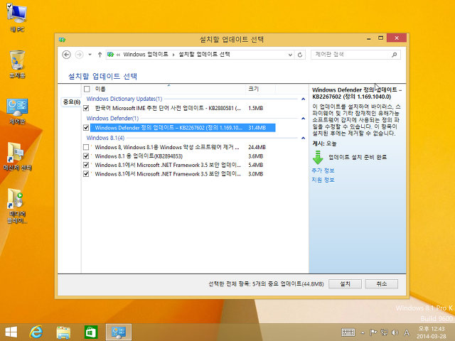Click the IME input mode A indicator
455x341 pixels.
pyautogui.click(x=407, y=332)
